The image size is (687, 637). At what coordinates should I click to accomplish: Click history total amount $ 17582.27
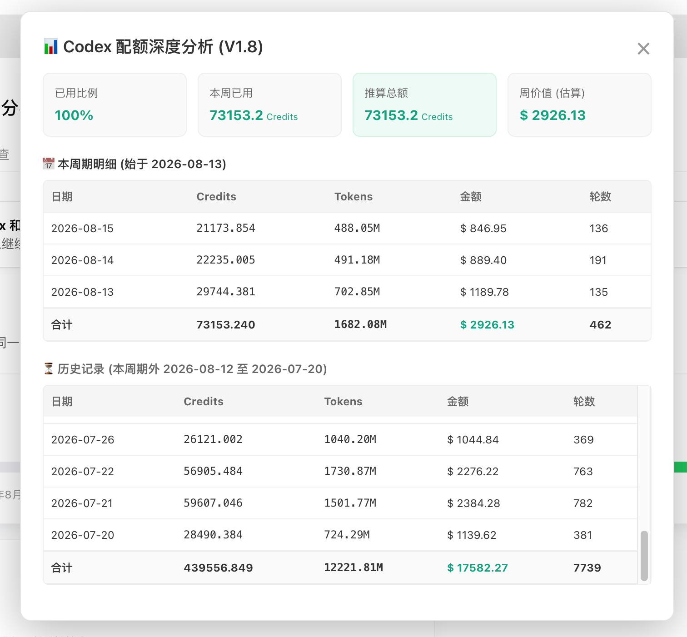(x=478, y=568)
